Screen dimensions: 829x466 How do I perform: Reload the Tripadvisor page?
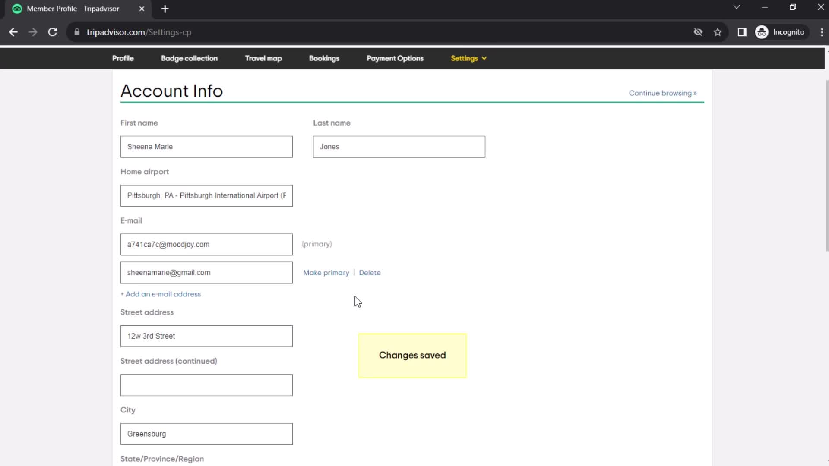(52, 32)
